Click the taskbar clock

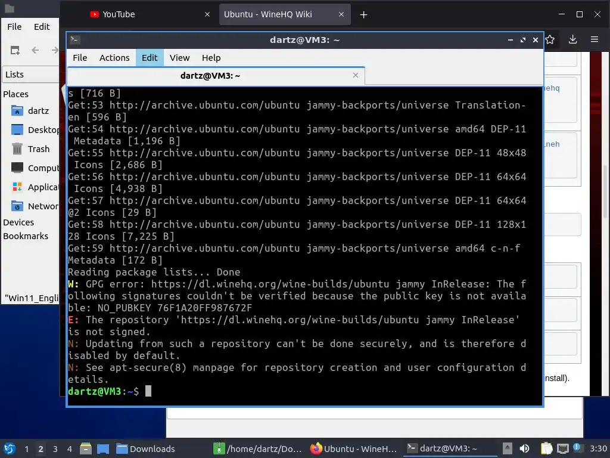coord(598,448)
